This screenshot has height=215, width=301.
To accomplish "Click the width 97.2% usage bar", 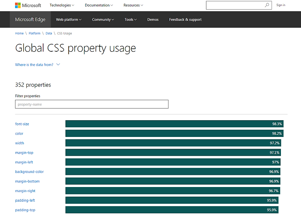I will 173,143.
